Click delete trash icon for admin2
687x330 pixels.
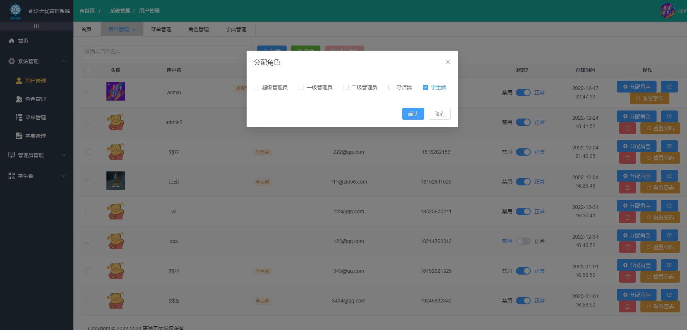(x=628, y=128)
